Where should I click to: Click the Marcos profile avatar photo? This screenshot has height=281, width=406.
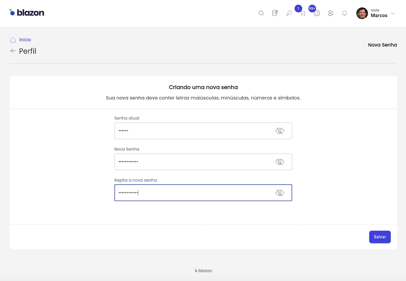coord(362,13)
